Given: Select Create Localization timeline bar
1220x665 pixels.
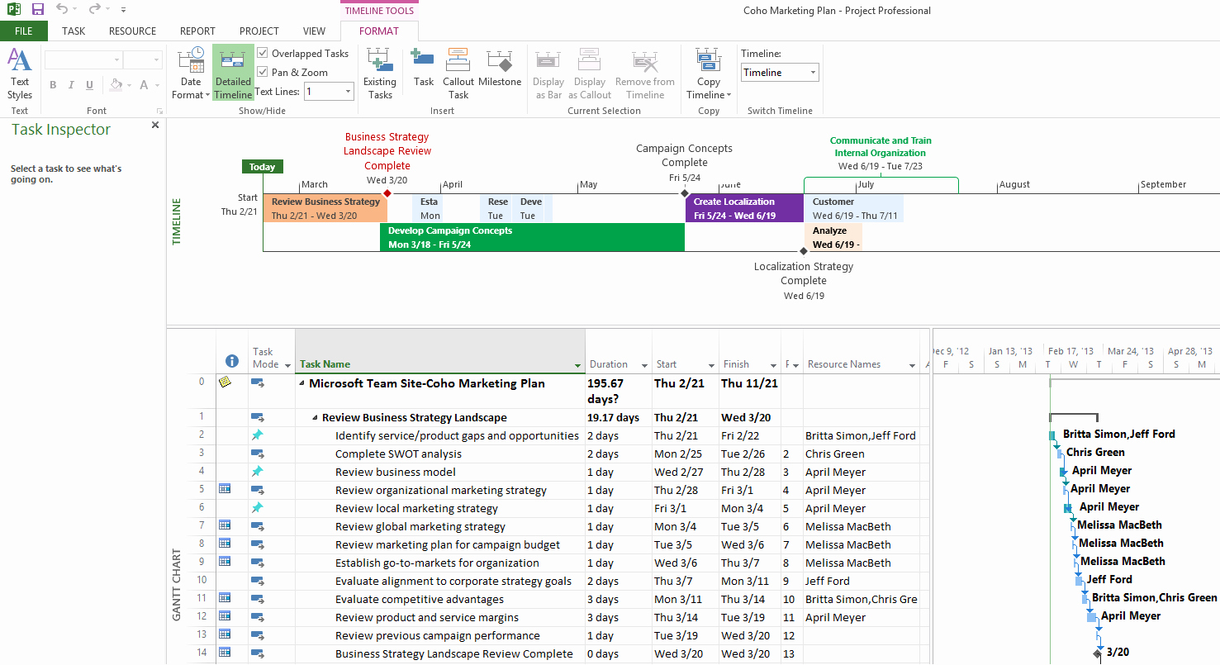Looking at the screenshot, I should pyautogui.click(x=744, y=208).
